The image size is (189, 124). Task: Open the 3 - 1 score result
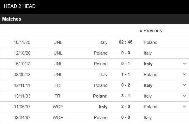click(126, 96)
